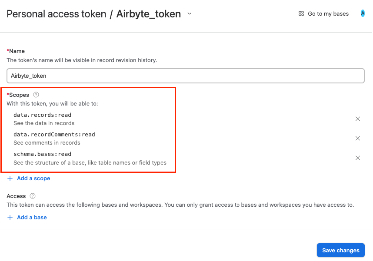Click the Airbyte_token page title

coord(148,14)
